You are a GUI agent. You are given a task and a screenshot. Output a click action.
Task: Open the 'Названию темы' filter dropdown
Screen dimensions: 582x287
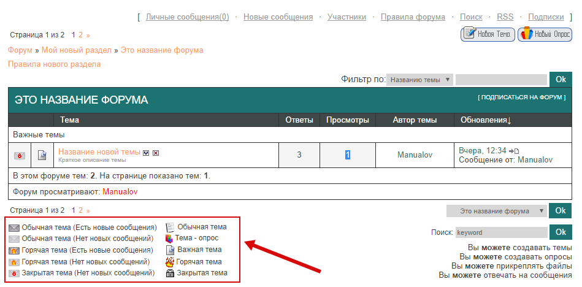[419, 79]
